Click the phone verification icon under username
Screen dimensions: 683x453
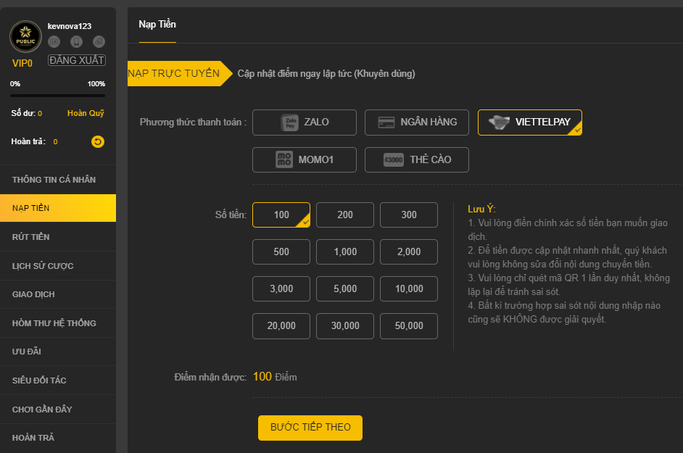[x=77, y=42]
